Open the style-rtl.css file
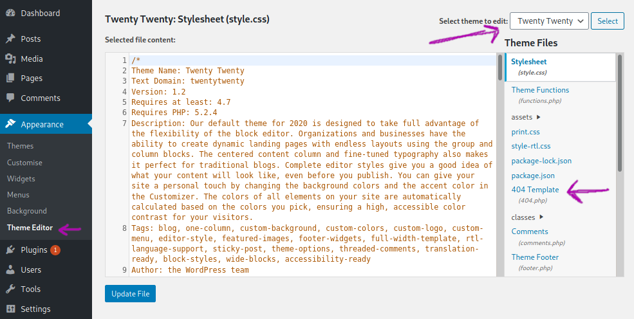 531,146
